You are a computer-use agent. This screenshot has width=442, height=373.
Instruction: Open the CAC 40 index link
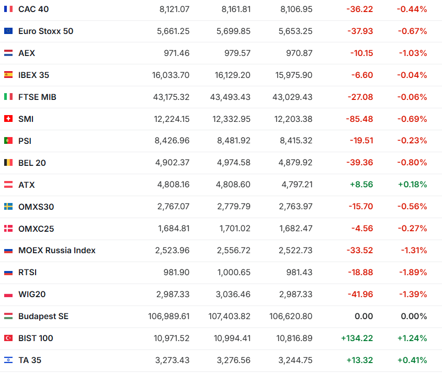click(33, 9)
